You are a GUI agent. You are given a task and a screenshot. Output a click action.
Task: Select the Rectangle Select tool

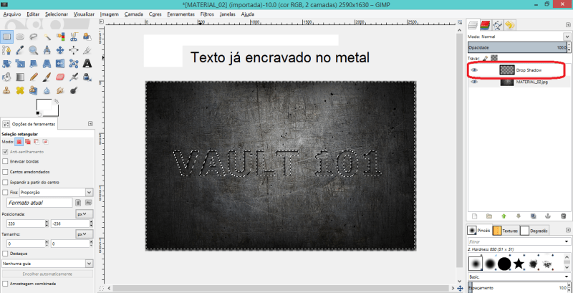point(6,37)
